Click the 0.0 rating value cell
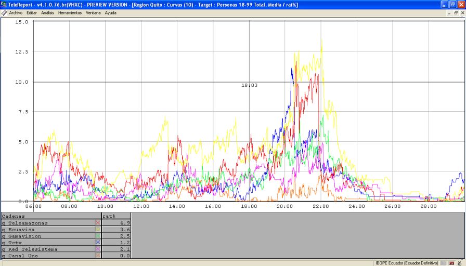This screenshot has height=266, width=466. point(116,256)
